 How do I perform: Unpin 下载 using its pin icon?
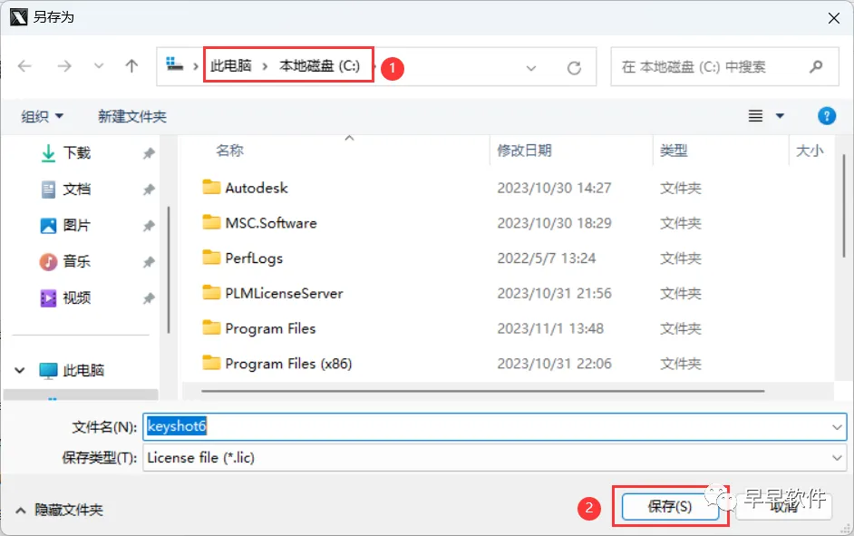pos(149,153)
